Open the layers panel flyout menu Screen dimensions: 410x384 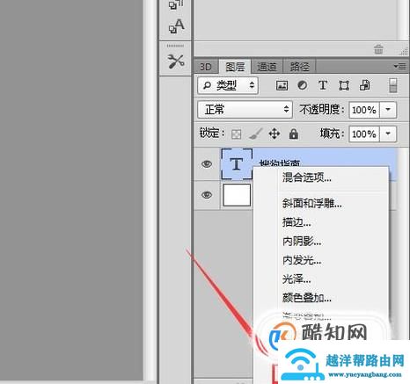pos(399,66)
